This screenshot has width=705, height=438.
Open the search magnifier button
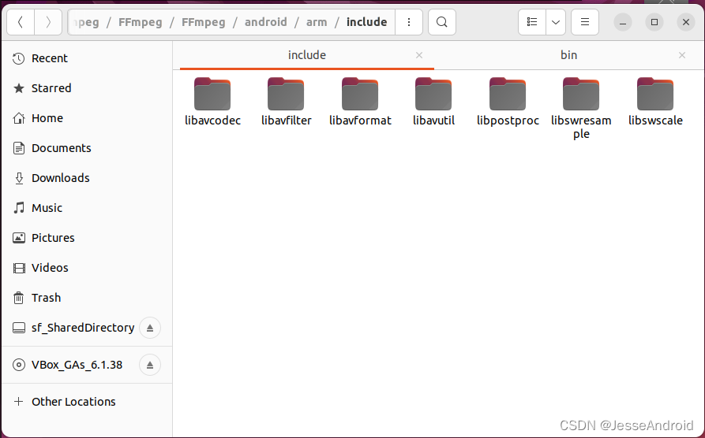tap(442, 22)
